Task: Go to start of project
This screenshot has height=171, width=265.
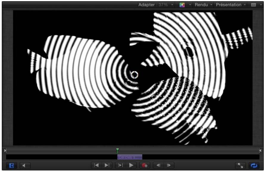Action: click(96, 165)
